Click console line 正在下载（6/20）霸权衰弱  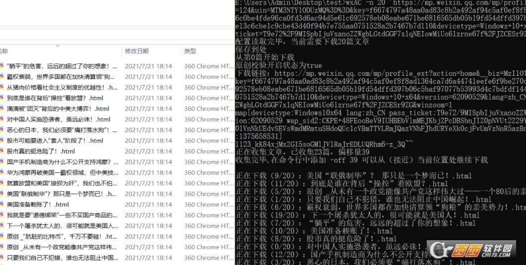pyautogui.click(x=381, y=208)
